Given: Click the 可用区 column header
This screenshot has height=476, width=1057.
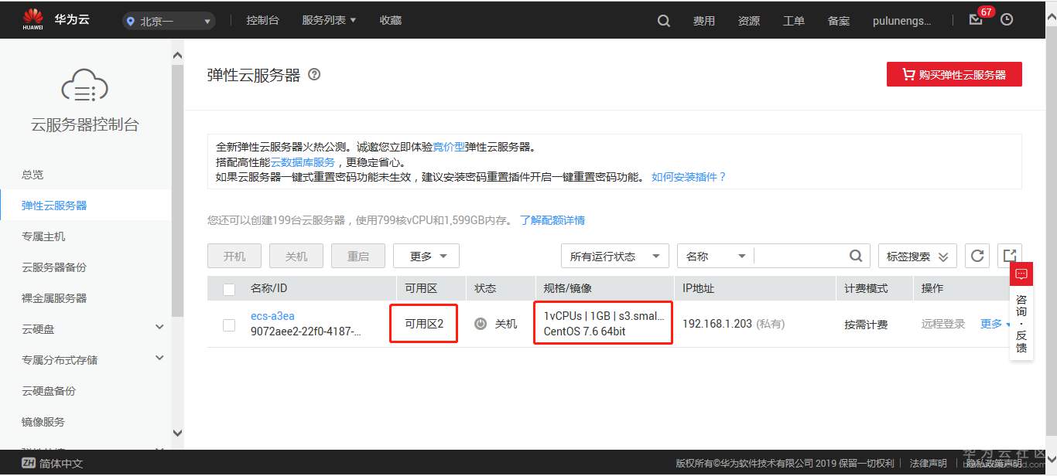Looking at the screenshot, I should point(421,288).
